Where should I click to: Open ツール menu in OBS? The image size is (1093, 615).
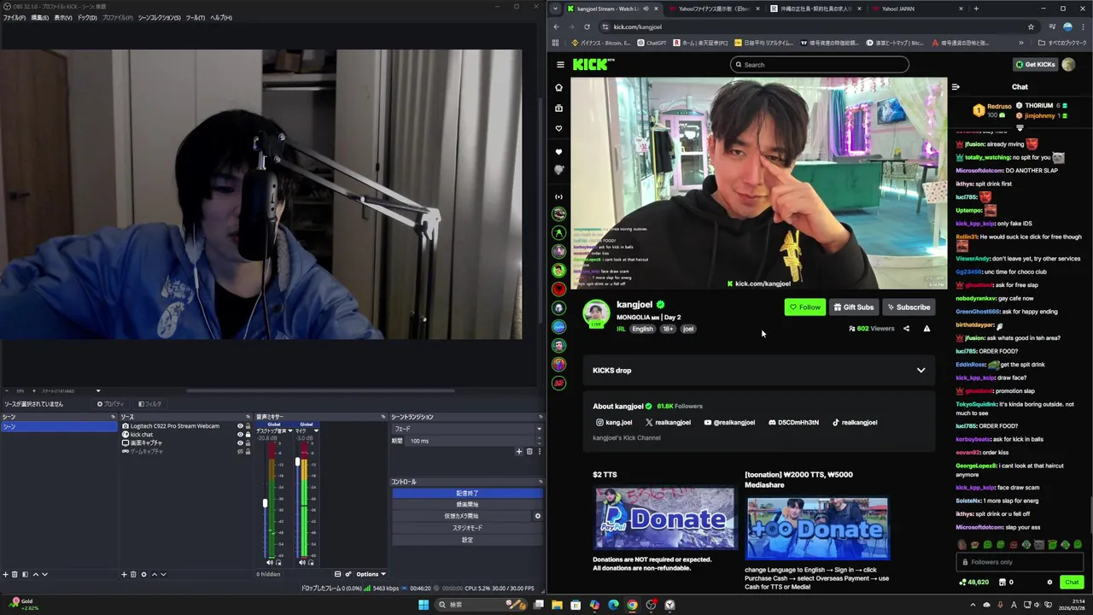pyautogui.click(x=195, y=18)
